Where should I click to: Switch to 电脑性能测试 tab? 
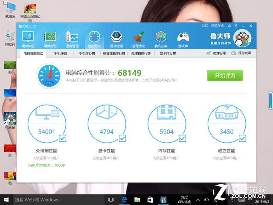[x=33, y=53]
